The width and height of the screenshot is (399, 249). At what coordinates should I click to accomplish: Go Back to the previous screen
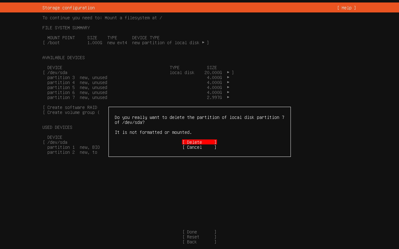coord(199,242)
